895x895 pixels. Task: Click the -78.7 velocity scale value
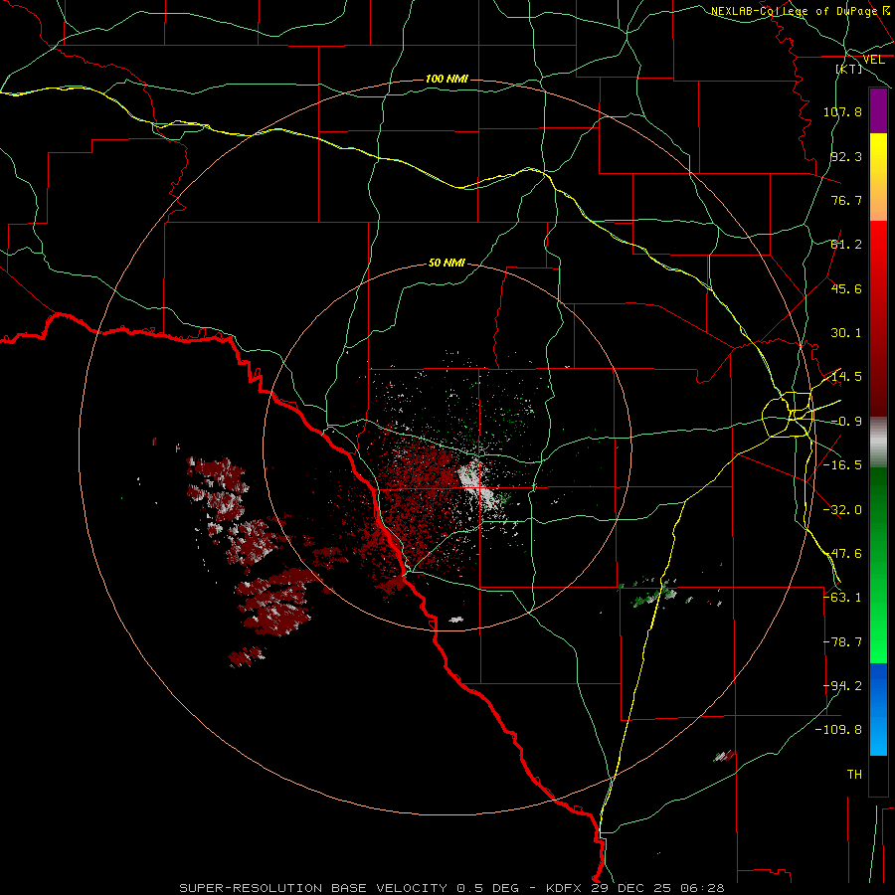[842, 642]
